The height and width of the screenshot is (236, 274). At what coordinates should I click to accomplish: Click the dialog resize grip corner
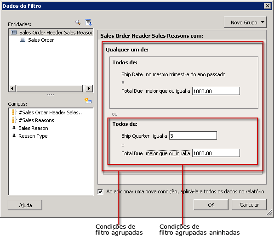pyautogui.click(x=269, y=213)
